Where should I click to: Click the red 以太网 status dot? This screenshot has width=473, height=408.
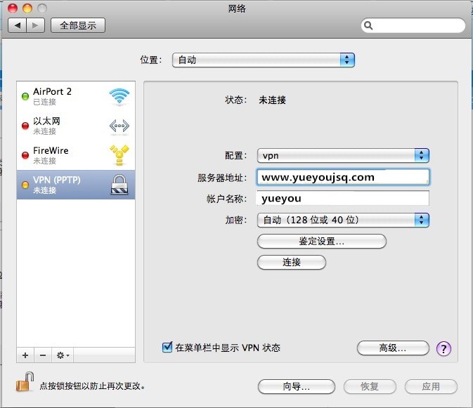25,126
